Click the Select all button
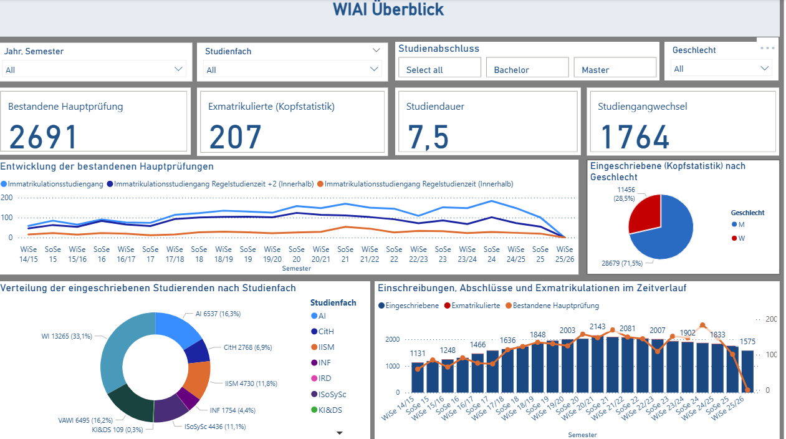 439,67
